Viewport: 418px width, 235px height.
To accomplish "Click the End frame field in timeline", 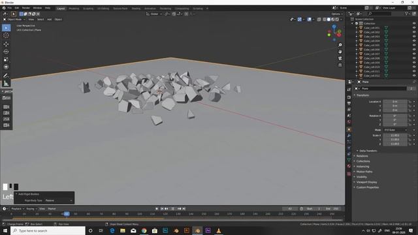I will coord(332,209).
